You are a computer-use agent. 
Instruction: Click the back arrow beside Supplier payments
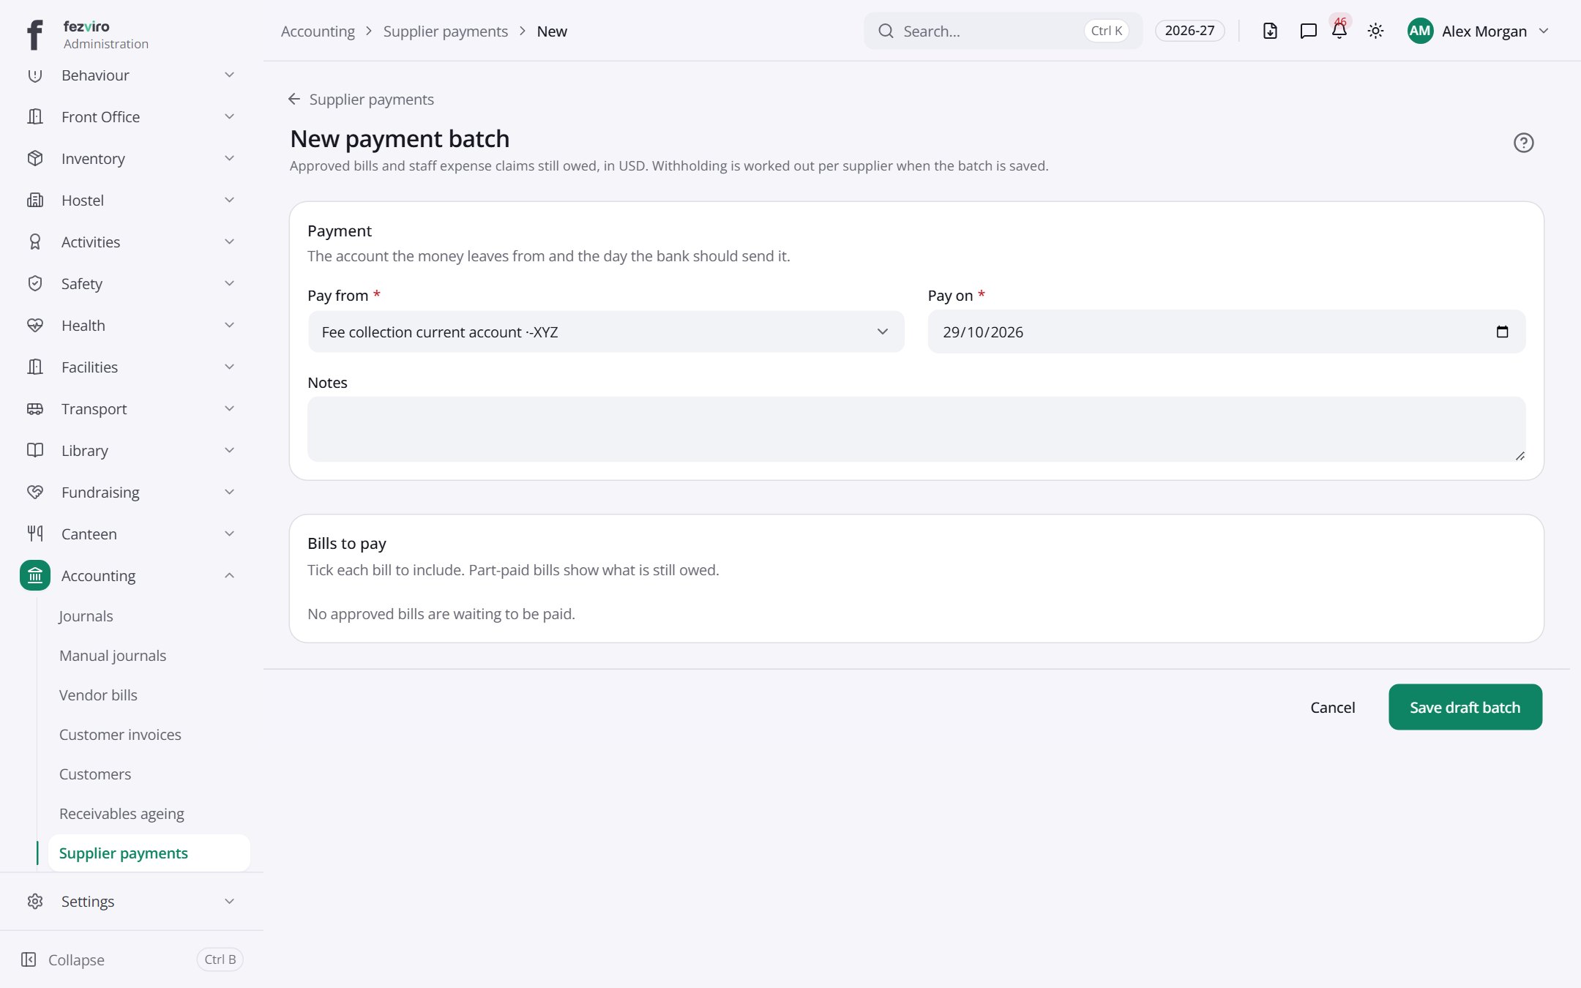tap(294, 99)
